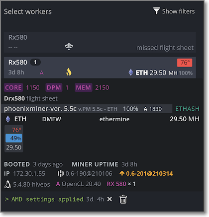Click the CORE tag label

[13, 87]
